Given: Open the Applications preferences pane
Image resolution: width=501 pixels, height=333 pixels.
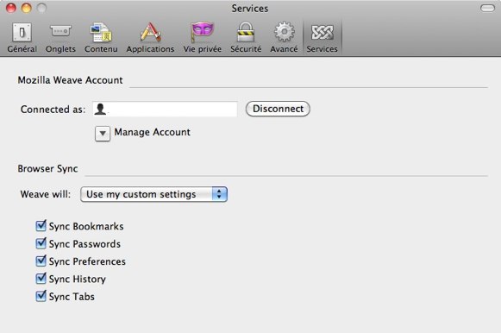Looking at the screenshot, I should 150,37.
